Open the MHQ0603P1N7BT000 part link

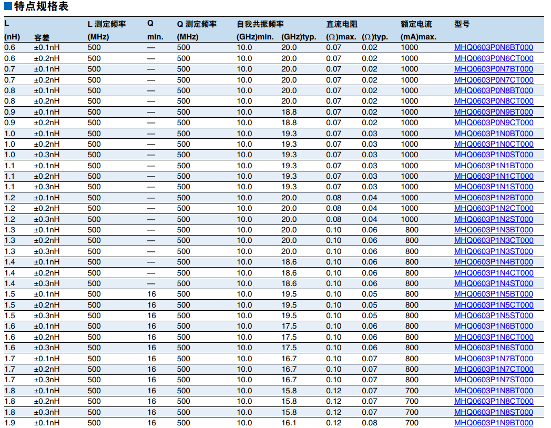click(494, 358)
